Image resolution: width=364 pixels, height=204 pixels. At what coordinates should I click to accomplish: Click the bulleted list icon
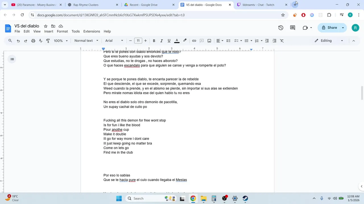247,41
